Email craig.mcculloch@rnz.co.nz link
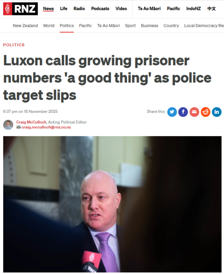Viewport: 224px width, 274px height. [46, 127]
